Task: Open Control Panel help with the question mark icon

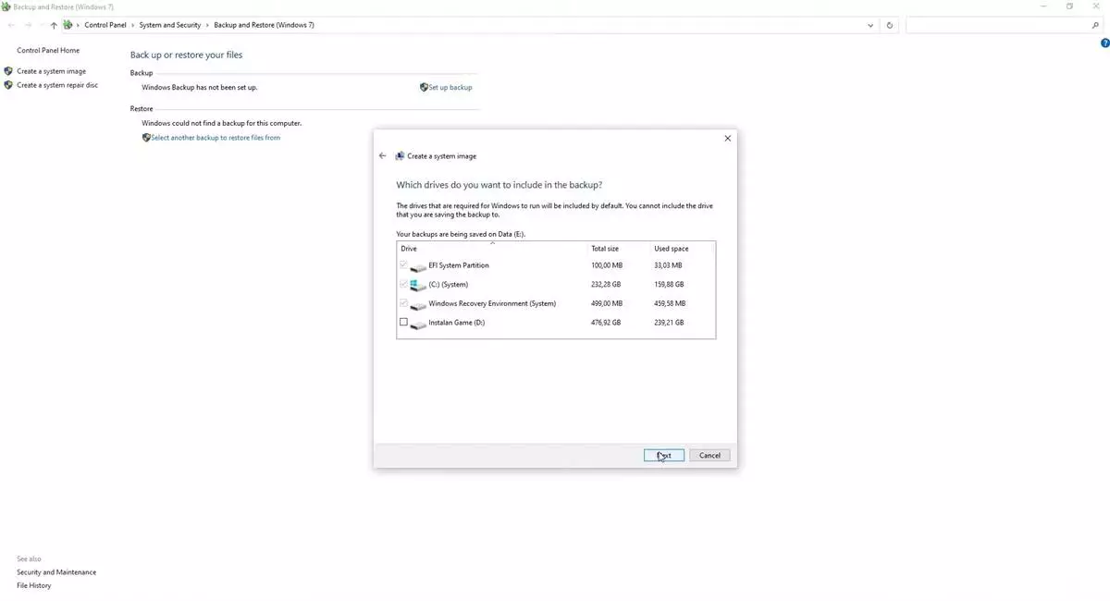Action: pos(1104,43)
